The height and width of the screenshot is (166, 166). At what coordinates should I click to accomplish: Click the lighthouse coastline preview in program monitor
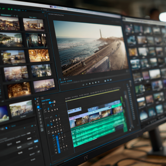pos(91,49)
